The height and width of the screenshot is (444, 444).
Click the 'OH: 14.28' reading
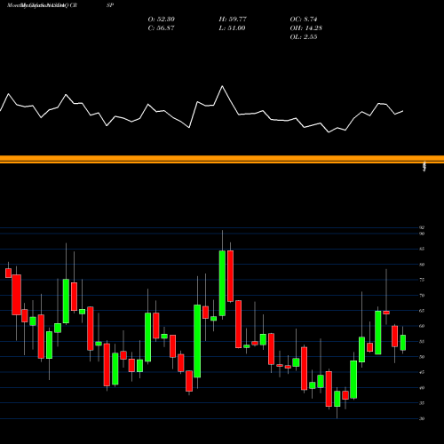click(306, 28)
